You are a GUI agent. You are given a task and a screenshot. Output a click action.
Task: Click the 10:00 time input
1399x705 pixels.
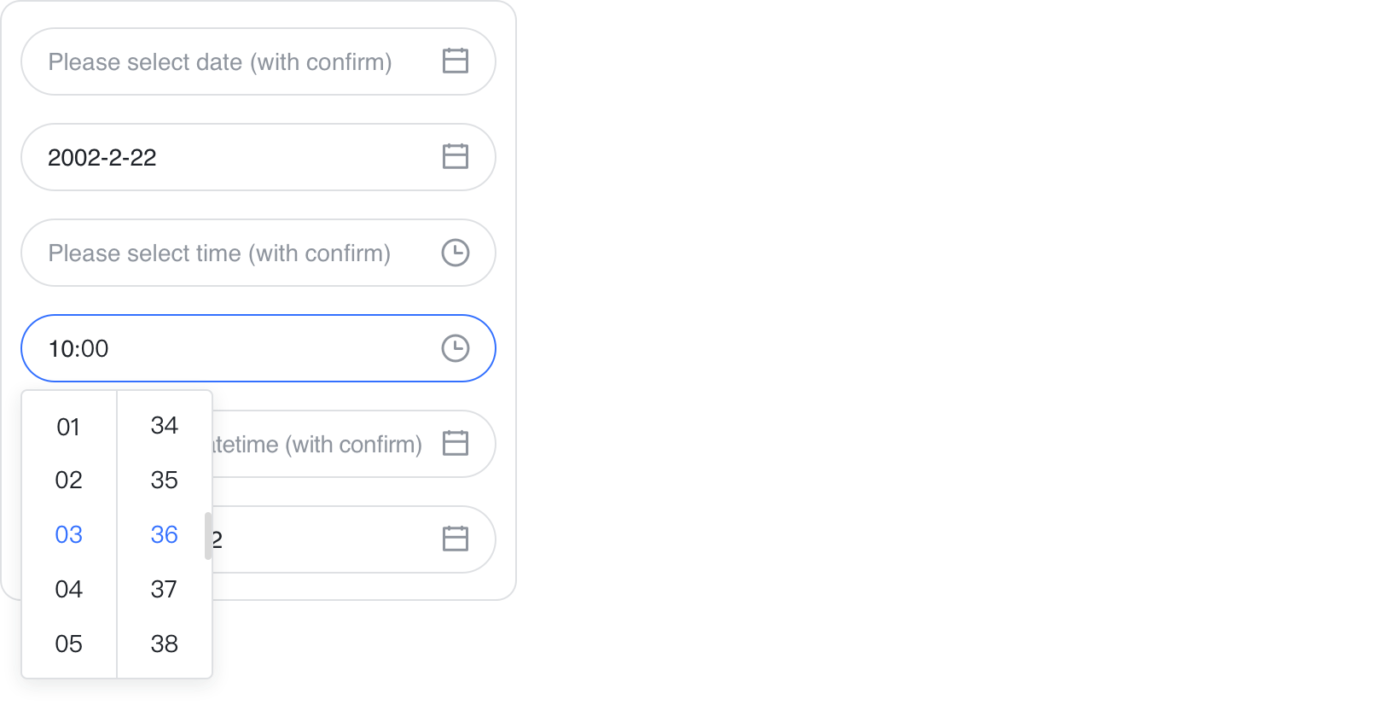tap(220, 348)
